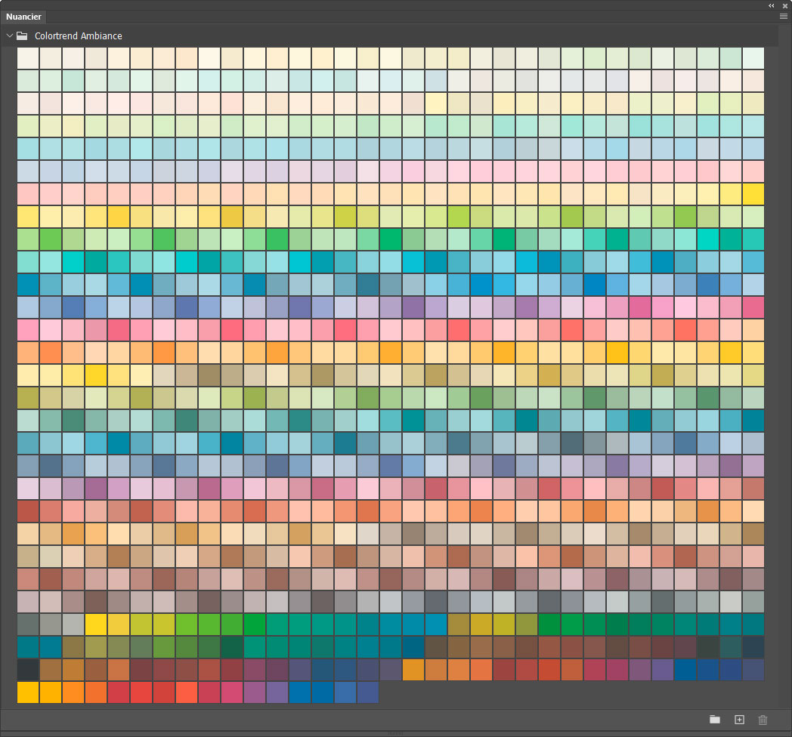Create a new swatch with the plus icon
Screen dimensions: 792x737
coord(739,720)
